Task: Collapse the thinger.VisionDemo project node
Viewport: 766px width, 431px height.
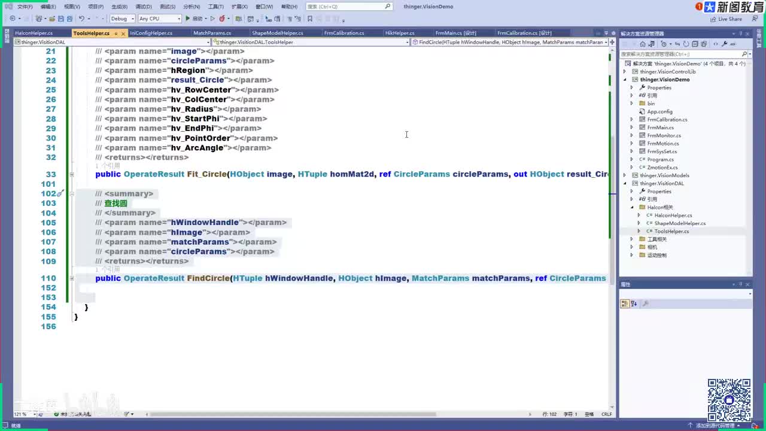Action: click(x=626, y=80)
